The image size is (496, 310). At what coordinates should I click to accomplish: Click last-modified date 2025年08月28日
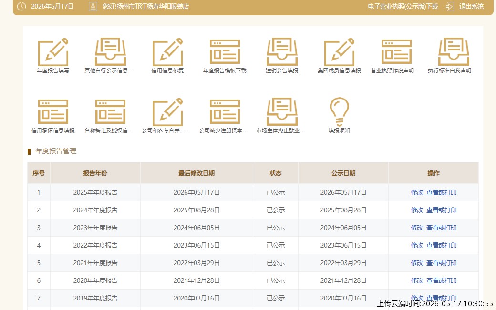click(196, 210)
